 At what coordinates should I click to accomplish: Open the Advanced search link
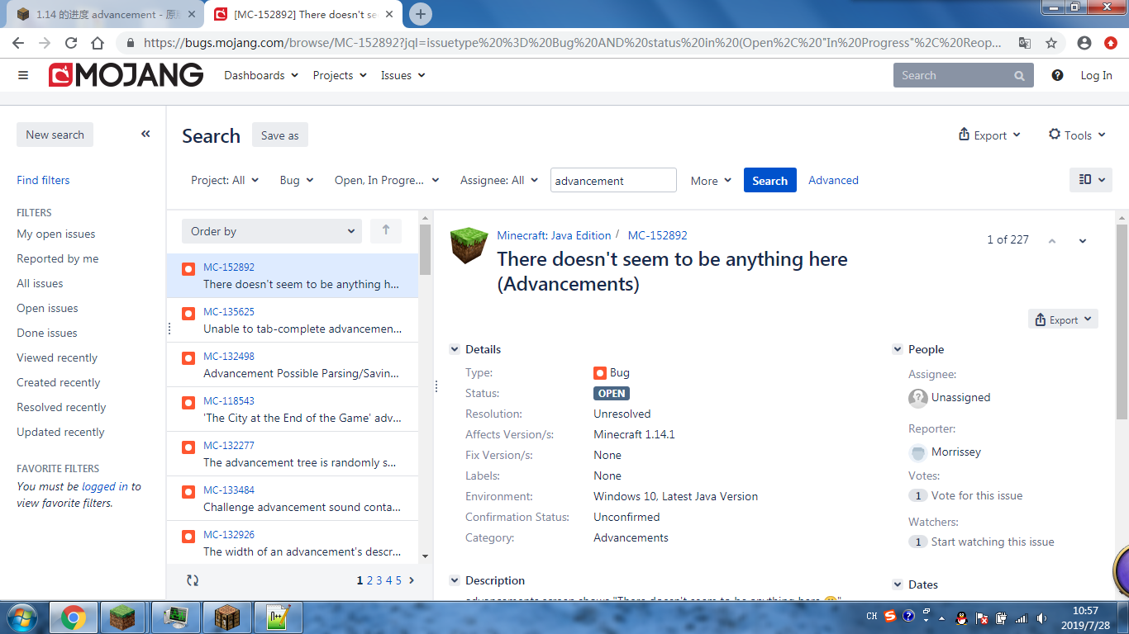(x=833, y=180)
